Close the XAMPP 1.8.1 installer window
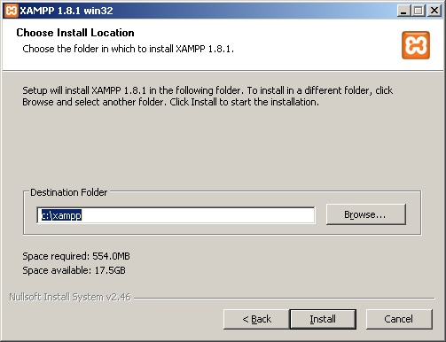The width and height of the screenshot is (446, 342). tap(434, 11)
